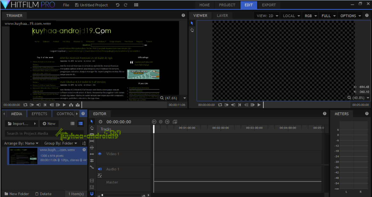Toggle Audio 1 waveform graph icon
Image resolution: width=372 pixels, height=197 pixels.
click(x=100, y=176)
